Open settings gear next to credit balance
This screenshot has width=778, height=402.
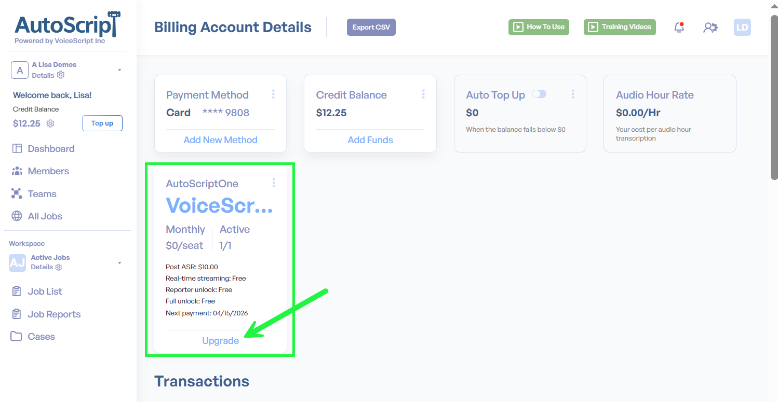[50, 123]
